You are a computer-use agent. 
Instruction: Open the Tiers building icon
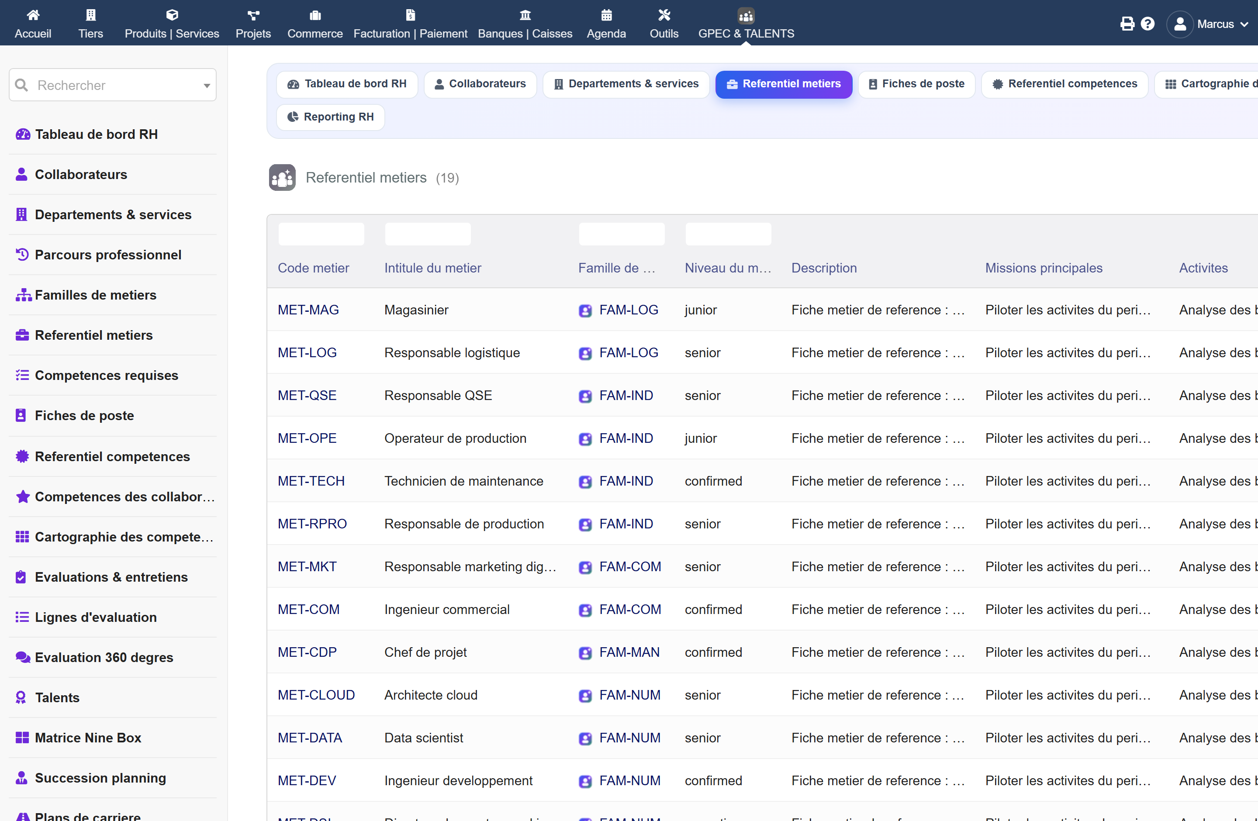(x=91, y=15)
